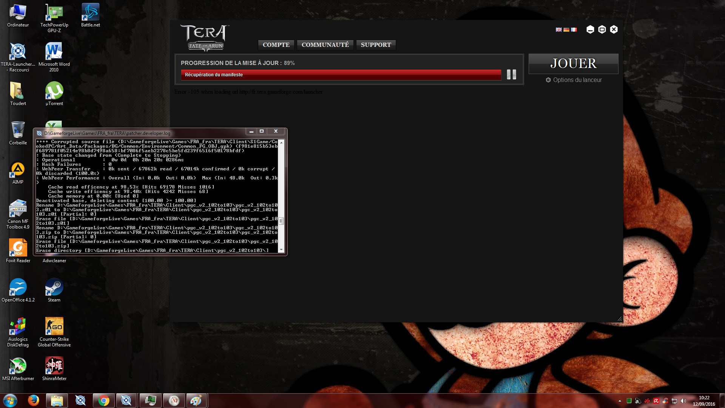The height and width of the screenshot is (408, 725).
Task: Select the Corbeille recycle bin
Action: point(18,134)
